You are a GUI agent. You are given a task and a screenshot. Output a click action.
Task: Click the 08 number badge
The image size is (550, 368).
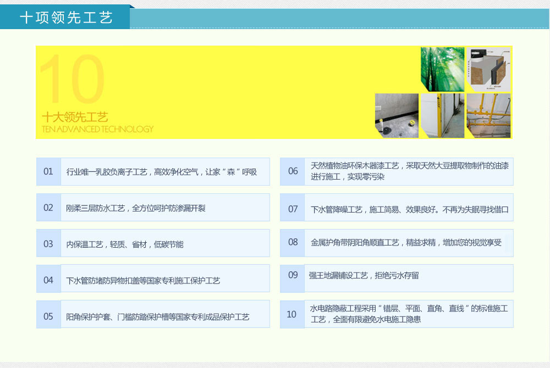click(293, 242)
